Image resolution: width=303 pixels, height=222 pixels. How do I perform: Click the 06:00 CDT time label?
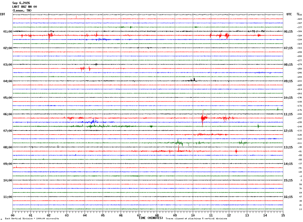coord(8,114)
